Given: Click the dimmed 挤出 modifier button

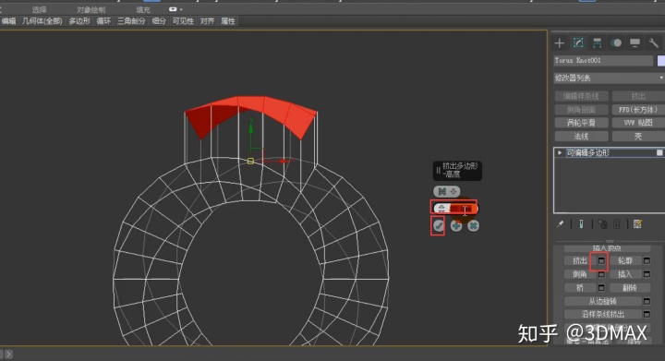Looking at the screenshot, I should (638, 96).
